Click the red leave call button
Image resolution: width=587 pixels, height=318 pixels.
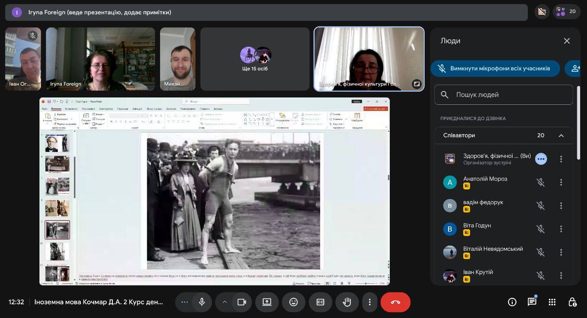click(x=395, y=302)
